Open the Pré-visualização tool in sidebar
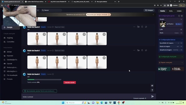 point(12,75)
